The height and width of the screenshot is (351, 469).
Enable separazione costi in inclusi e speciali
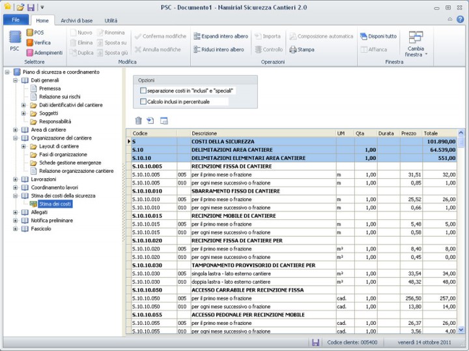point(143,91)
